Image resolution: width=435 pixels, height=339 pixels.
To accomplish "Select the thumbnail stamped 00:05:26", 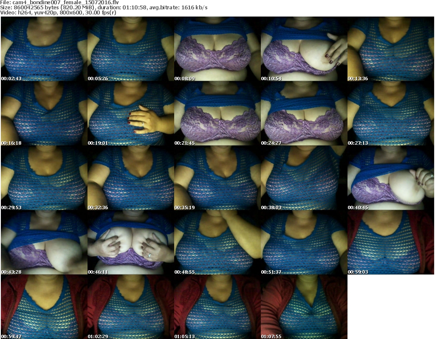I will pyautogui.click(x=131, y=49).
